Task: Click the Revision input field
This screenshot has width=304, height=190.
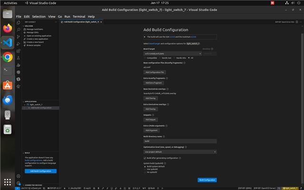Action: click(209, 54)
